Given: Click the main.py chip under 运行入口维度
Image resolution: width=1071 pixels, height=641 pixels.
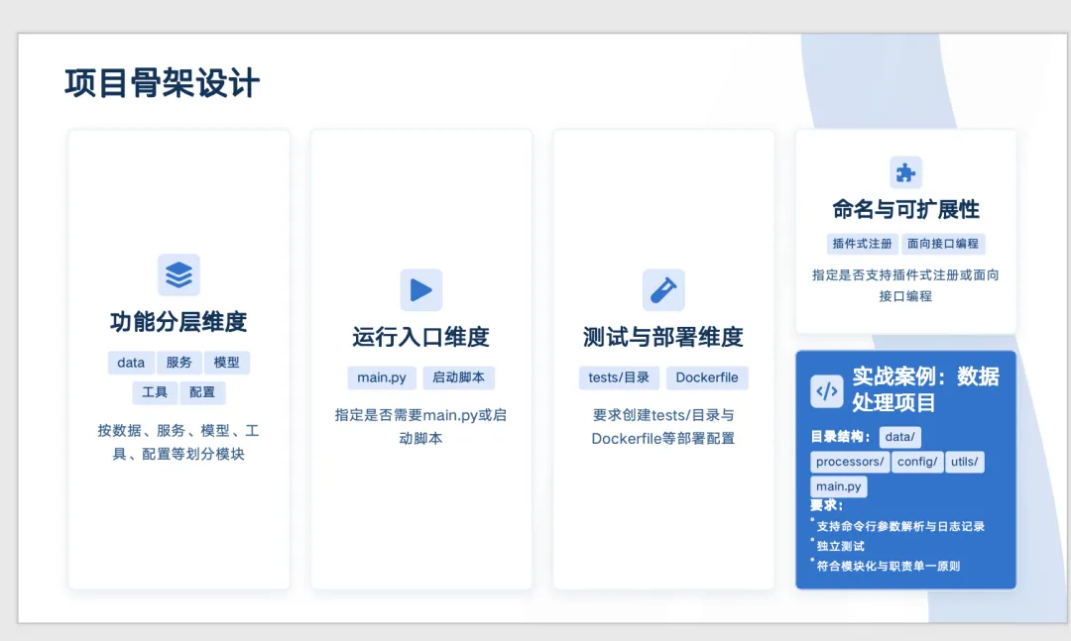Looking at the screenshot, I should 382,377.
